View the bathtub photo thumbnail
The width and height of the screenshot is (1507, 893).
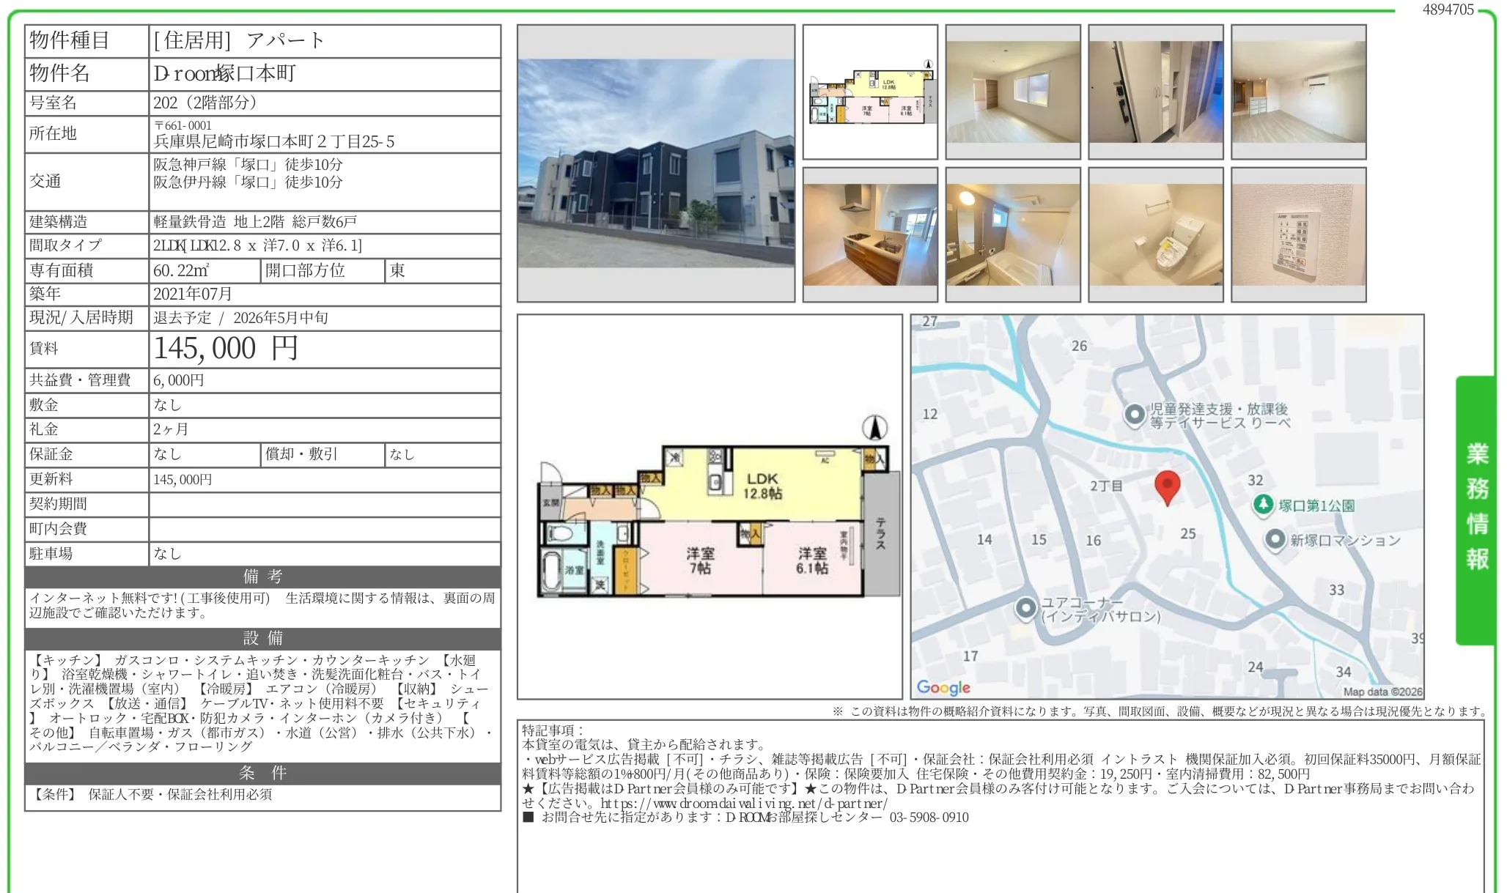[1014, 234]
